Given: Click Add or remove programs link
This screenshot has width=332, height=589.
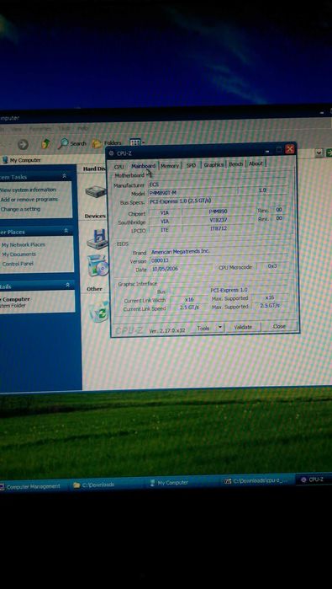Looking at the screenshot, I should click(x=29, y=200).
